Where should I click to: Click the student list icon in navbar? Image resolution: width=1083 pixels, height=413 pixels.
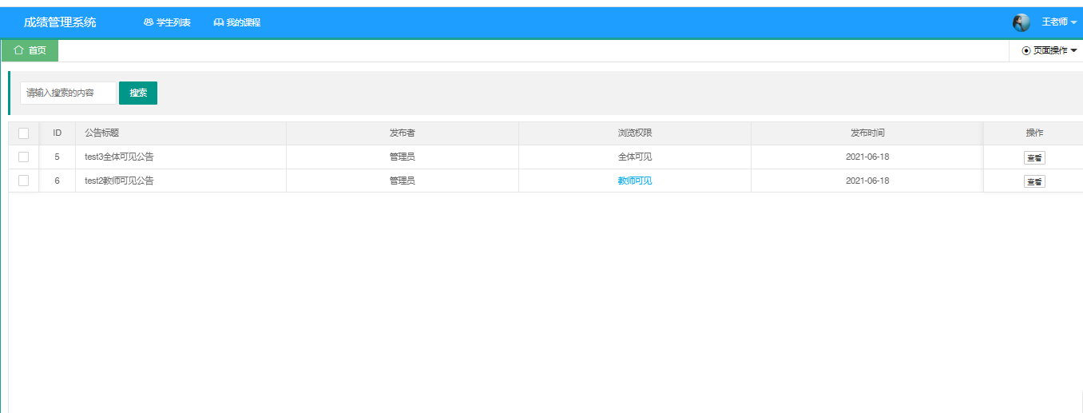tap(149, 22)
